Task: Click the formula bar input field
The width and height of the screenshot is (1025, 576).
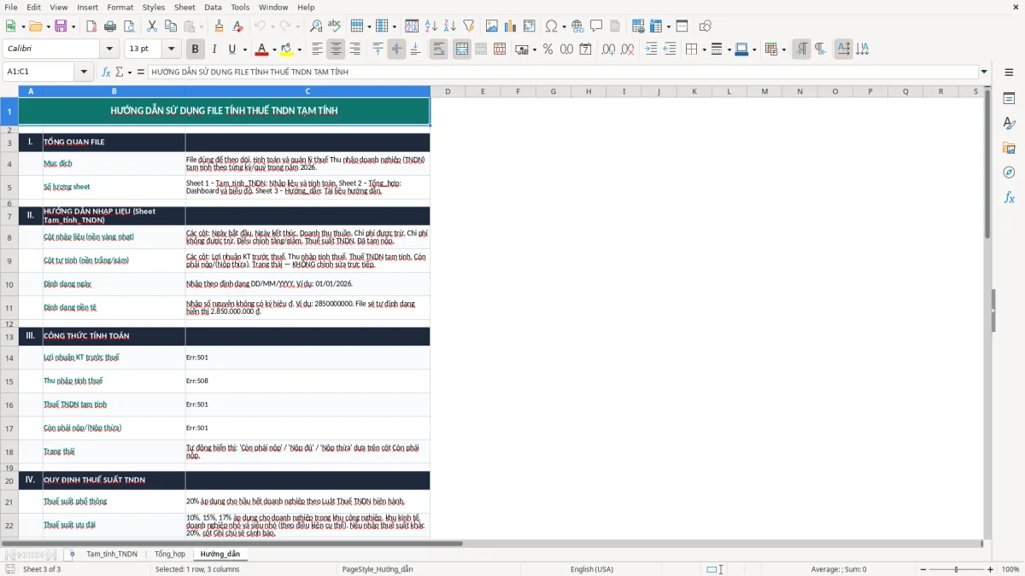Action: [x=563, y=72]
